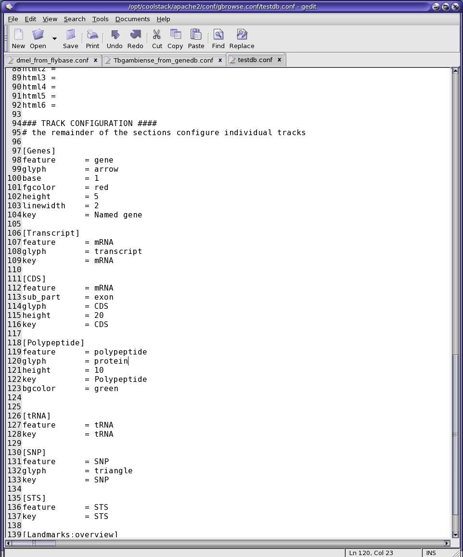This screenshot has width=463, height=557.
Task: Switch to Tbgambiense_from_genedb.conf tab
Action: click(x=163, y=60)
